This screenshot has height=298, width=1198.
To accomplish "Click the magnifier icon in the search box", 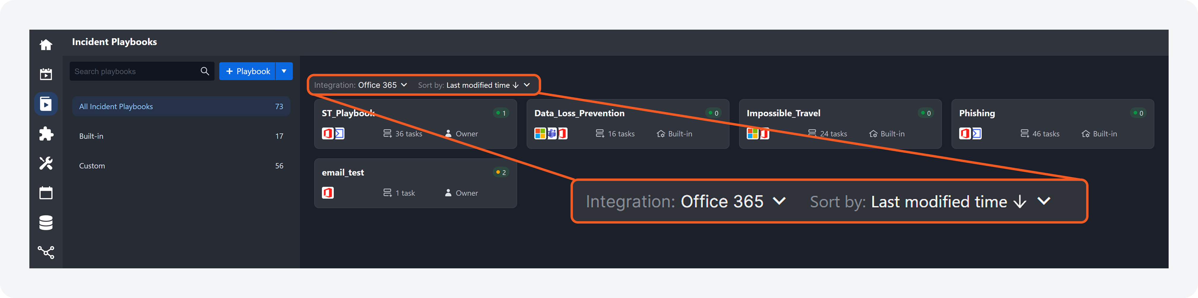I will pos(205,71).
